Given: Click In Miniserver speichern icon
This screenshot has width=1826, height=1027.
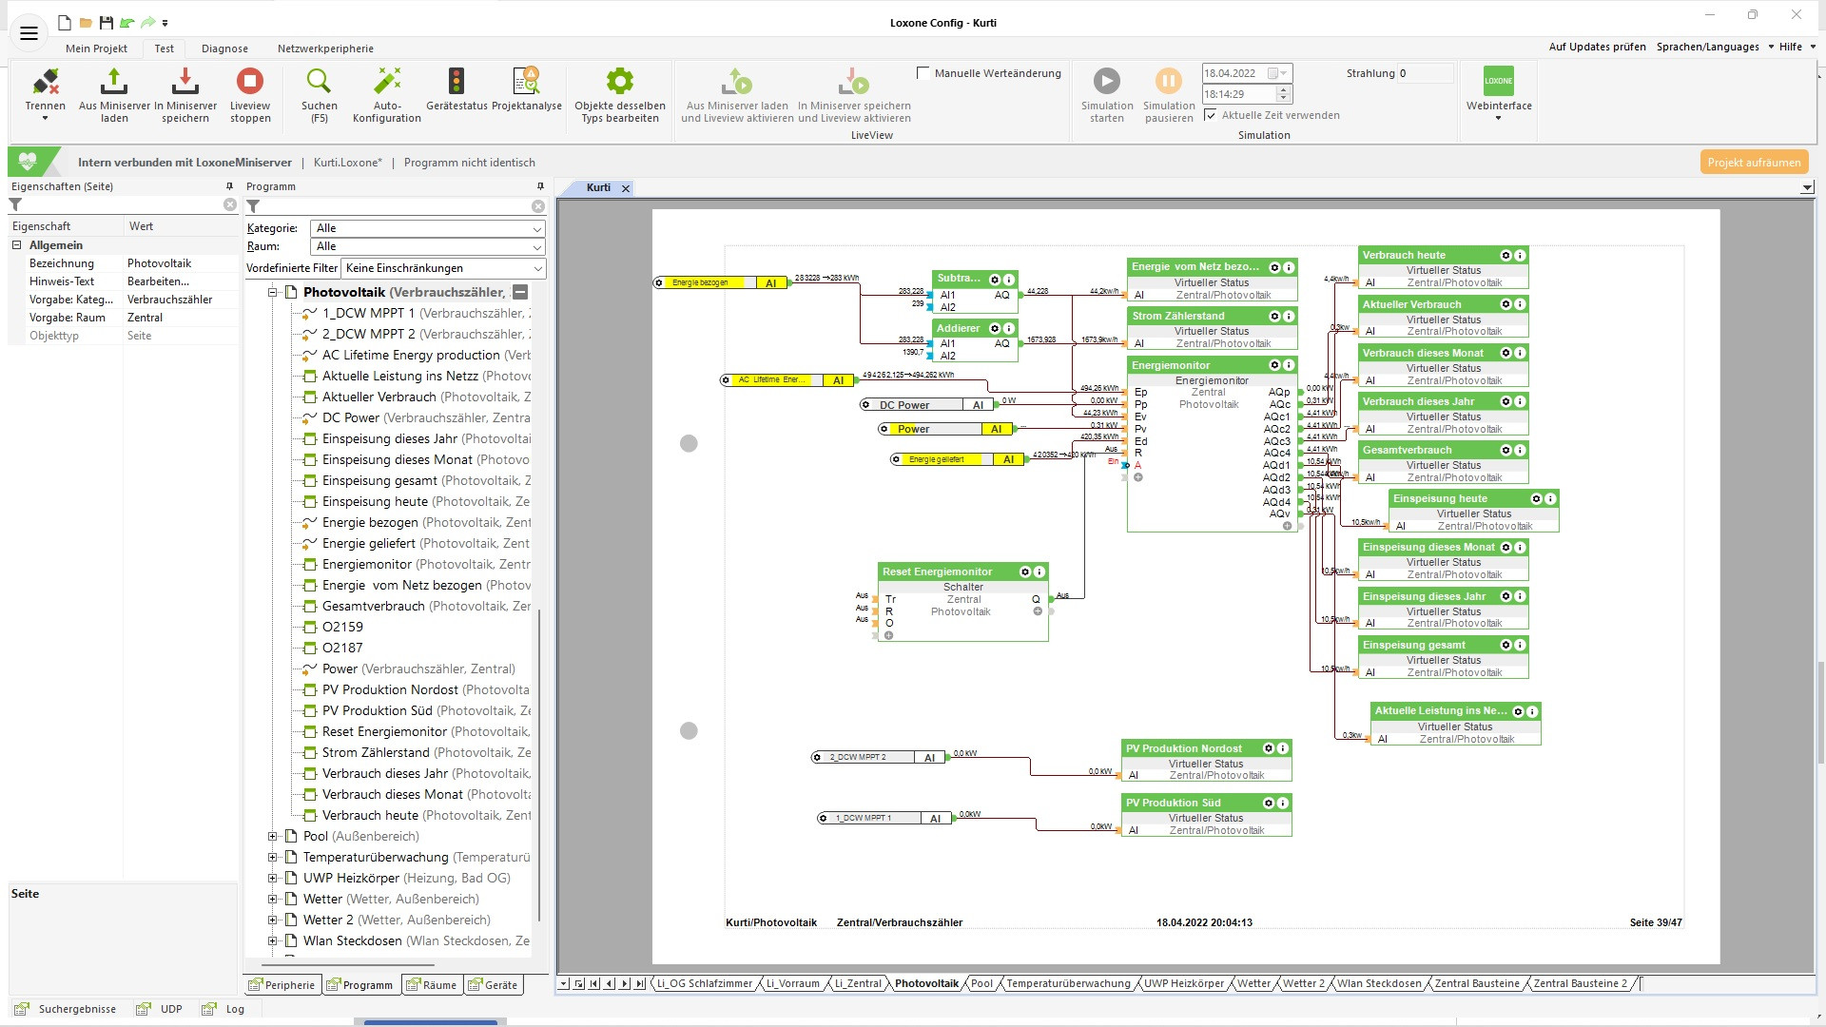Looking at the screenshot, I should tap(185, 83).
